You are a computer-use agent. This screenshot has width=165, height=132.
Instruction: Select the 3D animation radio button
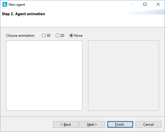coord(44,36)
